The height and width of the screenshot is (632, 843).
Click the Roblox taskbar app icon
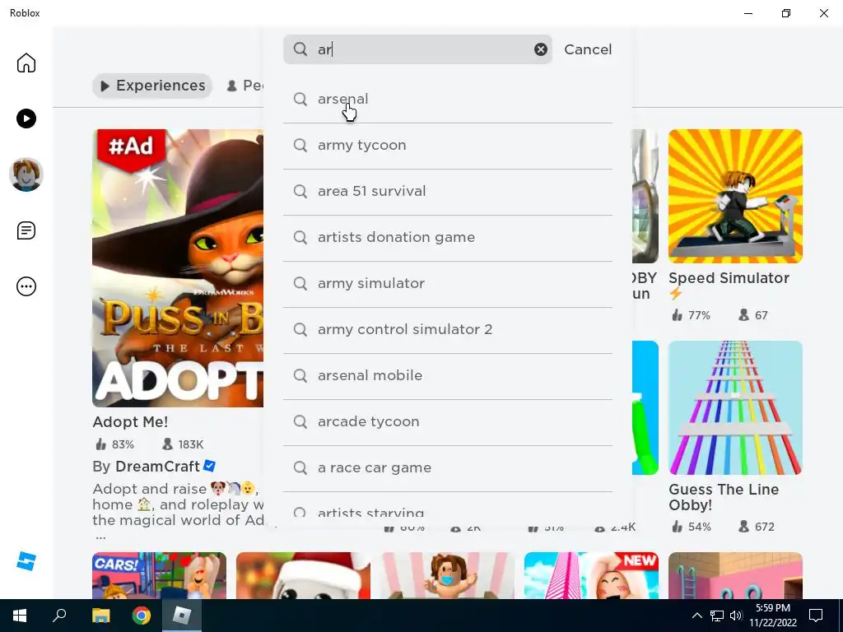point(182,616)
